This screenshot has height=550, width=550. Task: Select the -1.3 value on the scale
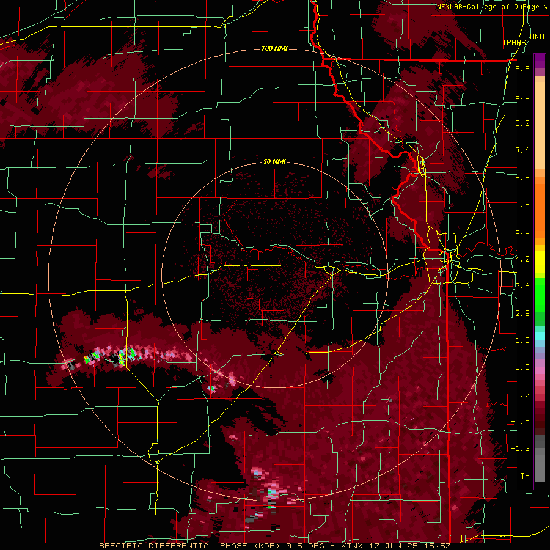point(520,449)
